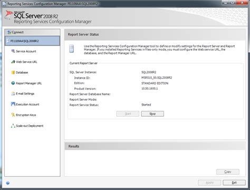Click the Encryption Keys key icon

13,115
